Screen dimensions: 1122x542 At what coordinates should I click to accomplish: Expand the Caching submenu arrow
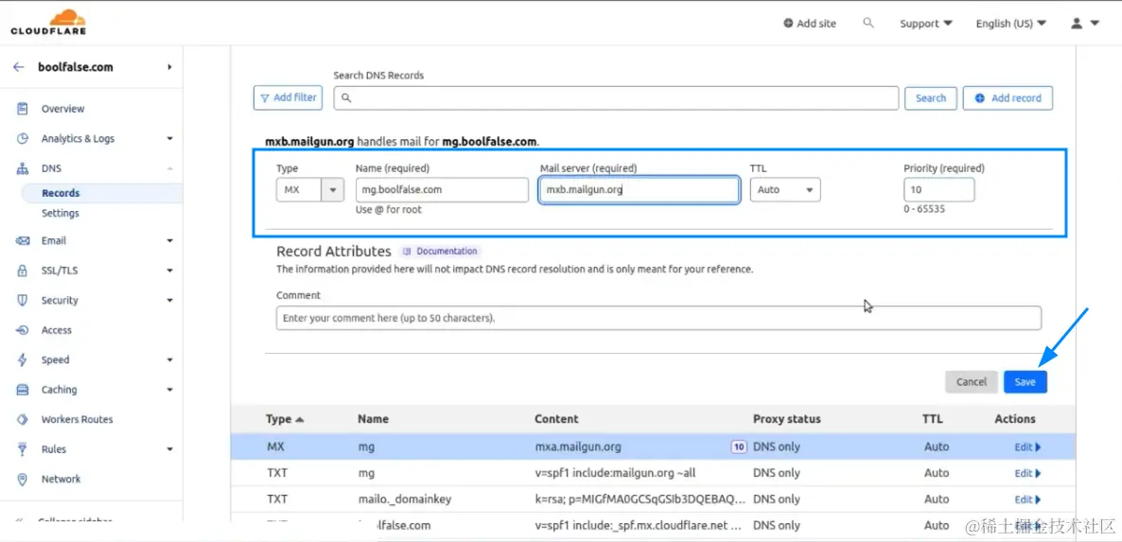pos(169,390)
